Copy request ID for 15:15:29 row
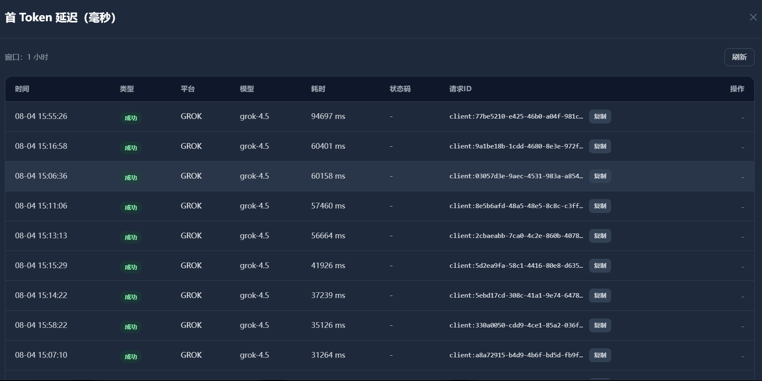Image resolution: width=762 pixels, height=381 pixels. (x=600, y=266)
